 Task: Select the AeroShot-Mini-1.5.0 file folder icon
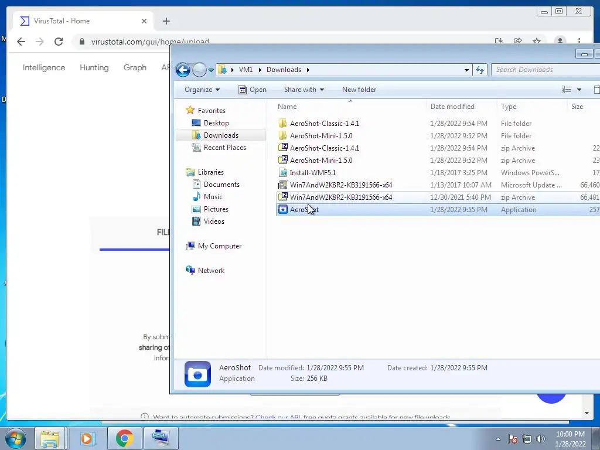[283, 135]
